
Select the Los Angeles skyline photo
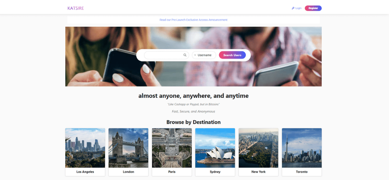85,148
